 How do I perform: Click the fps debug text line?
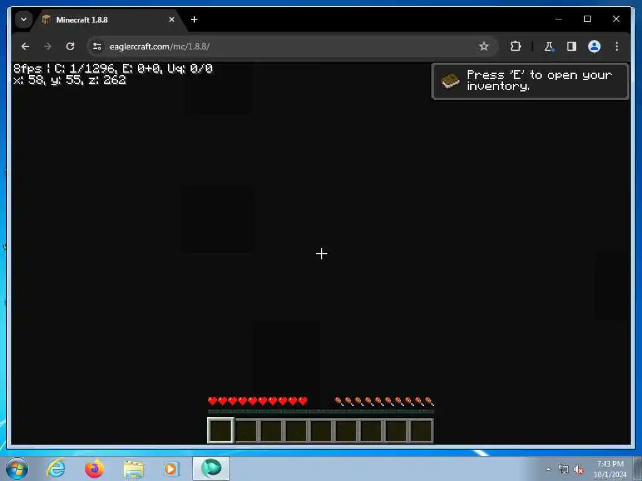pos(113,68)
